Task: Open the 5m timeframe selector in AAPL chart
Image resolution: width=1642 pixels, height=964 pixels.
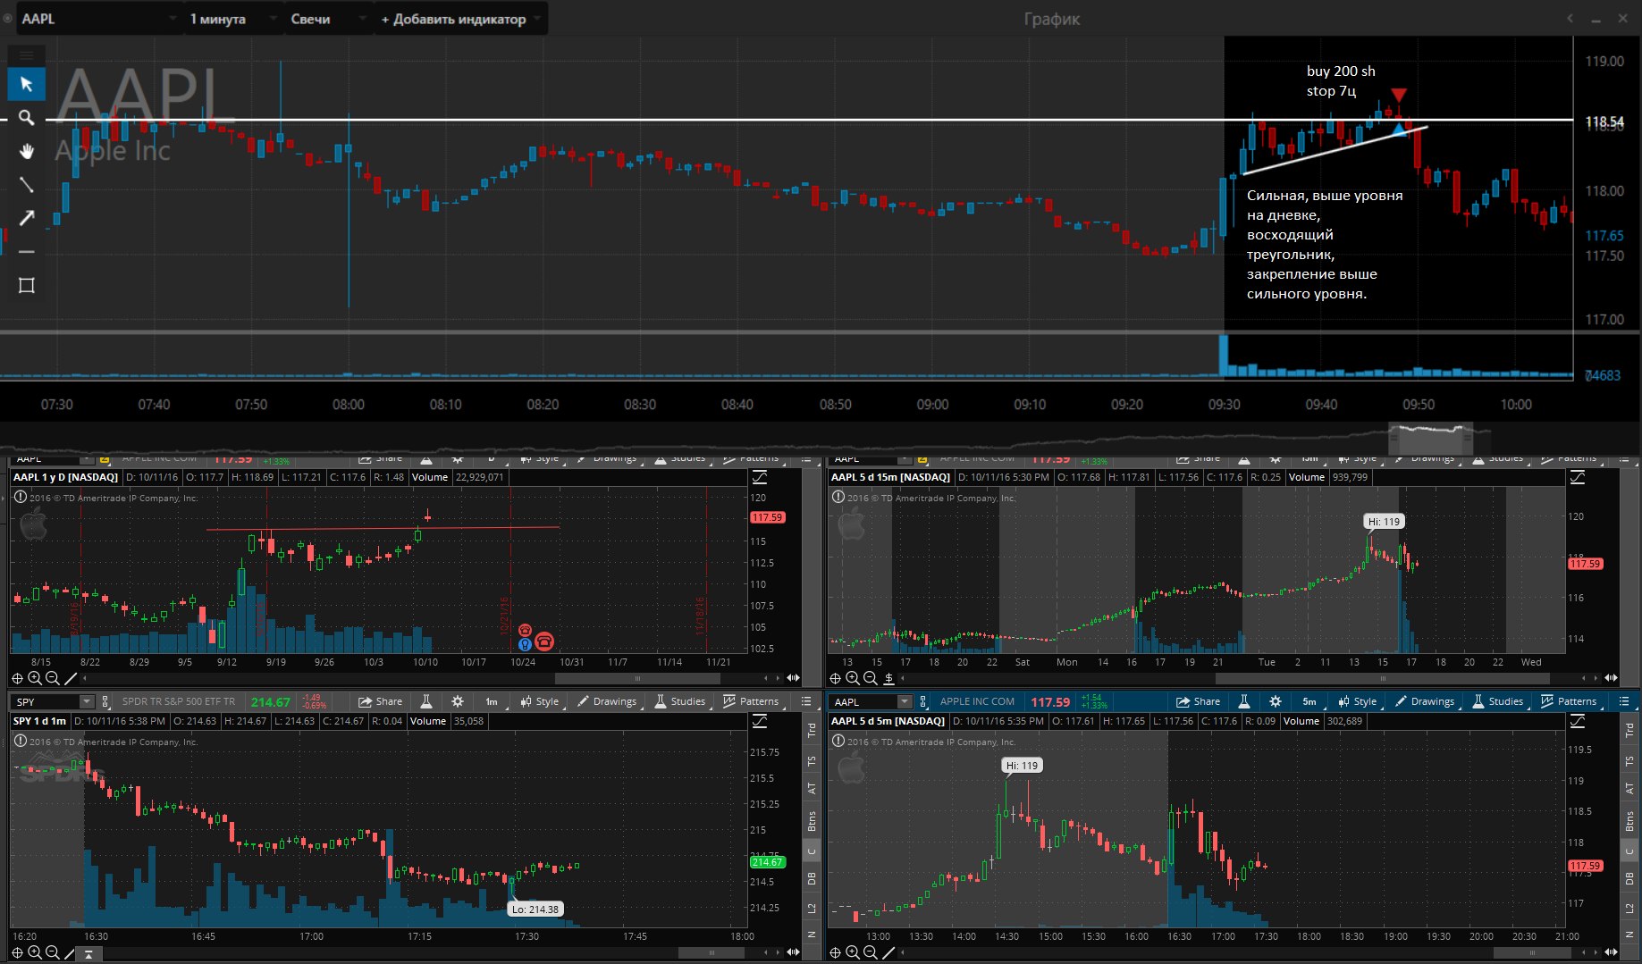Action: (1309, 701)
